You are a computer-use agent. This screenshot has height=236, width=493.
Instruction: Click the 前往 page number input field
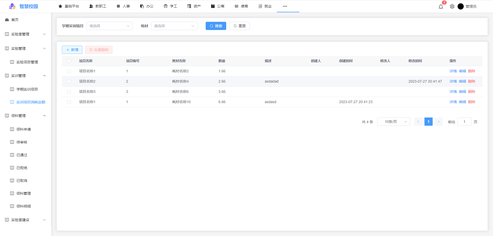[464, 122]
